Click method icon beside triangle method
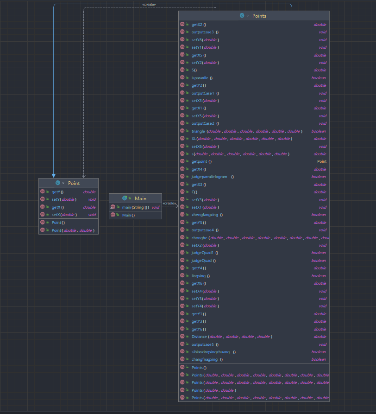The image size is (376, 414). coord(182,131)
